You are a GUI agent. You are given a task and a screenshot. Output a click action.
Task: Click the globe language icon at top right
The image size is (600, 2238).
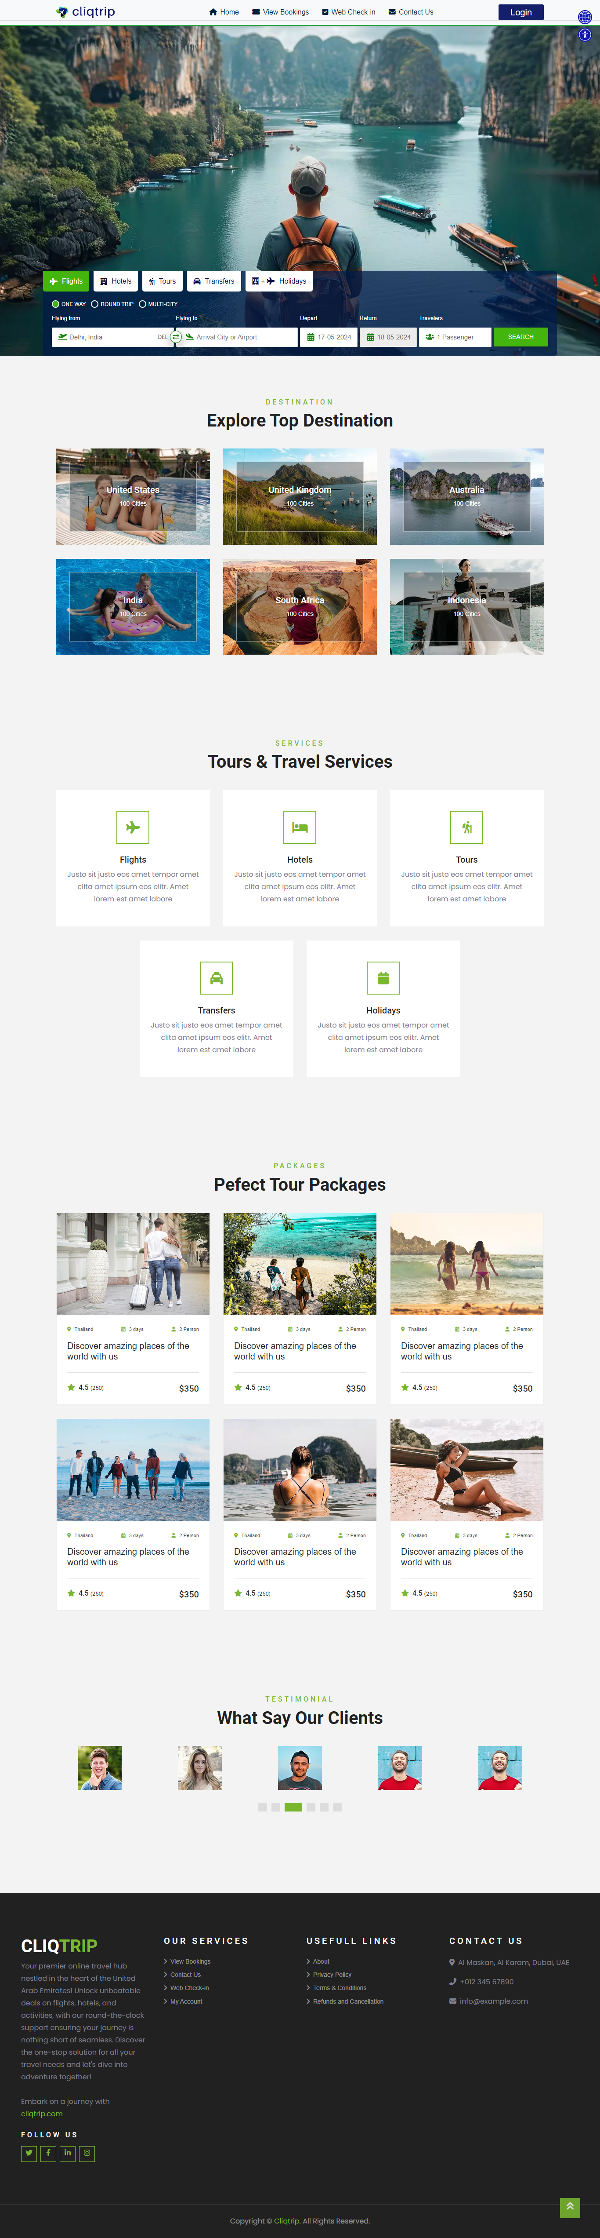point(584,18)
